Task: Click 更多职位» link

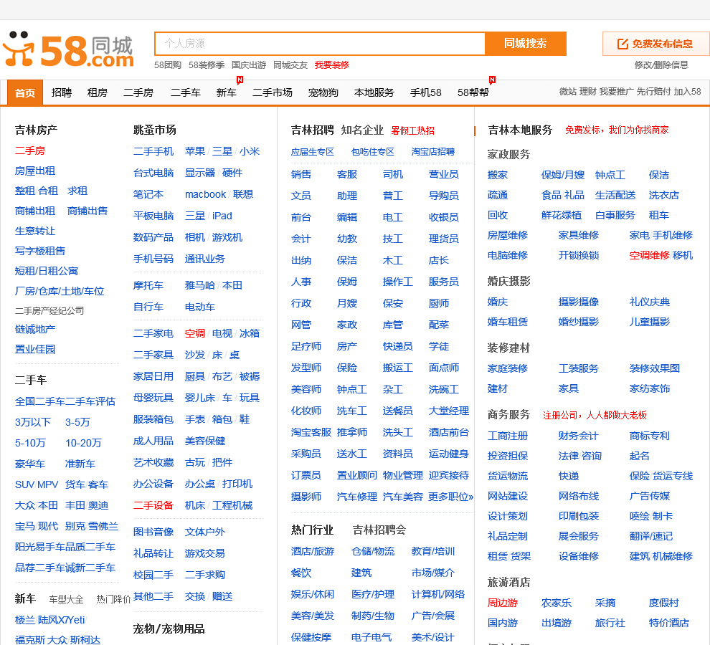Action: pos(450,497)
